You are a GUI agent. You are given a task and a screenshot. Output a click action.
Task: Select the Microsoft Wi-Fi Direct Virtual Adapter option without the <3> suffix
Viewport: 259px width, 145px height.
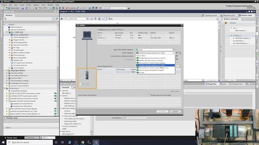tap(155, 63)
